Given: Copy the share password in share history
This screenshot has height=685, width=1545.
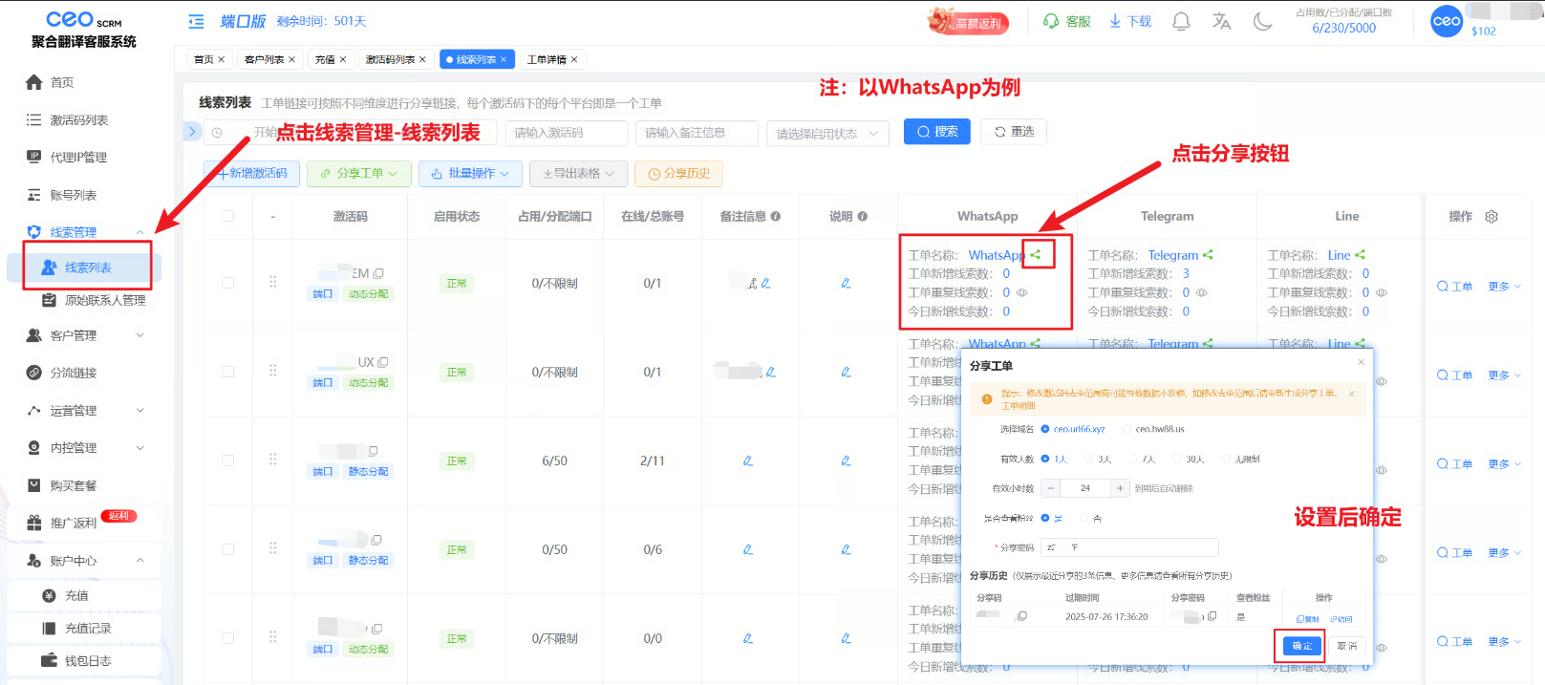Looking at the screenshot, I should [x=1212, y=616].
